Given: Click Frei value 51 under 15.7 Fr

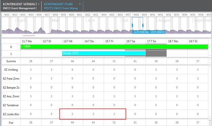Looking at the screenshot, I should pos(114,123).
